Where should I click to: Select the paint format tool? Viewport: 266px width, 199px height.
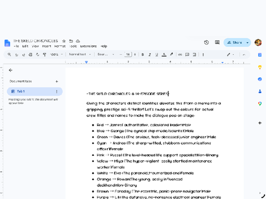[x=44, y=55]
